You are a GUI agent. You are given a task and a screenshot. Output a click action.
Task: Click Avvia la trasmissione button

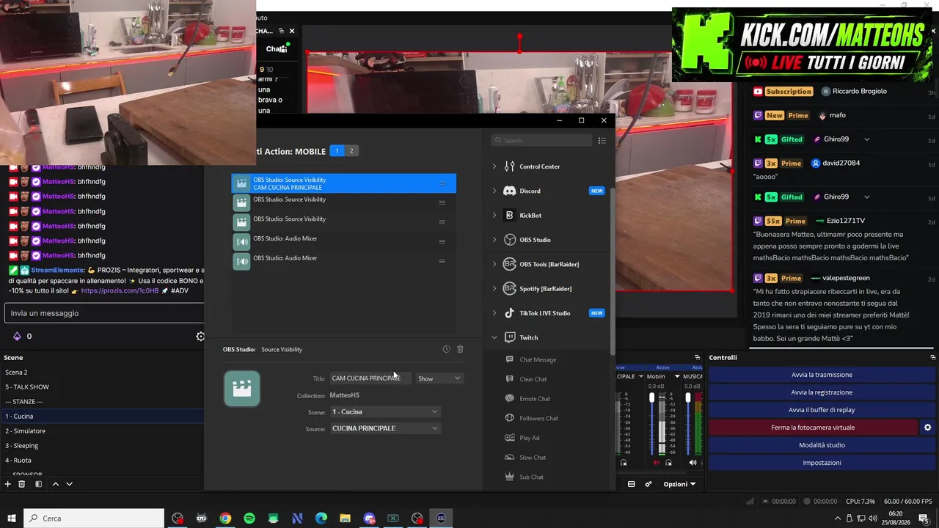tap(822, 375)
